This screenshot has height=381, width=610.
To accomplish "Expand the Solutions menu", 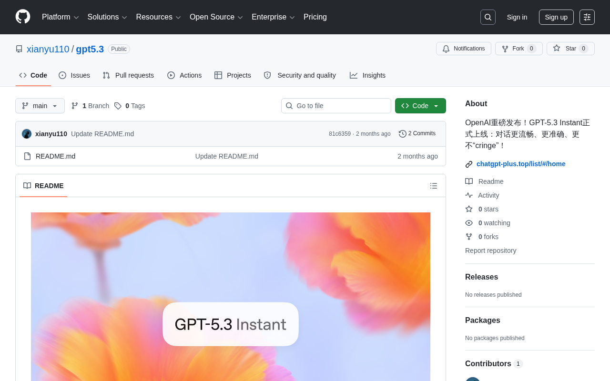I will 107,17.
